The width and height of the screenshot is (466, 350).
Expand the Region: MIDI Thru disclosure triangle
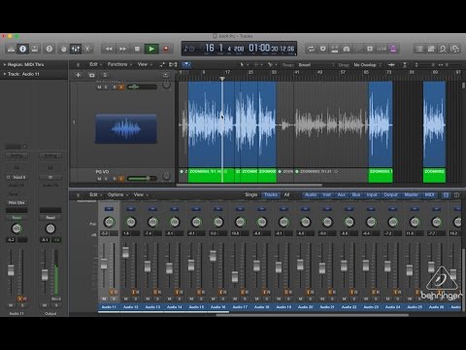coord(5,65)
